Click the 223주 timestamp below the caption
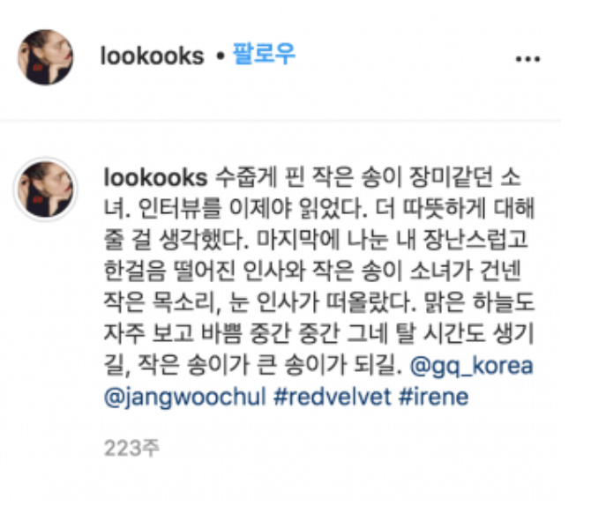Screen dimensions: 591x506 [131, 449]
